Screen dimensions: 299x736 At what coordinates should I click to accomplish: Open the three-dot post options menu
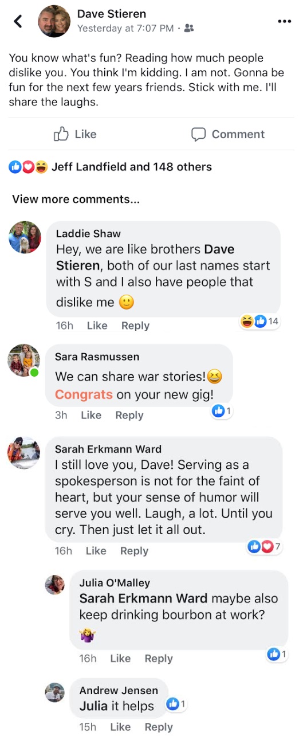[284, 21]
